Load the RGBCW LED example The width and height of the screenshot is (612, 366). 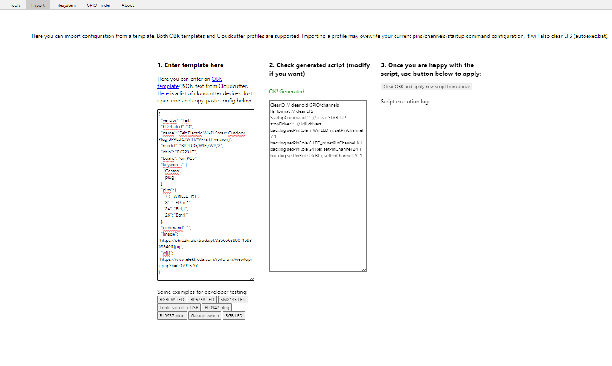pyautogui.click(x=172, y=300)
